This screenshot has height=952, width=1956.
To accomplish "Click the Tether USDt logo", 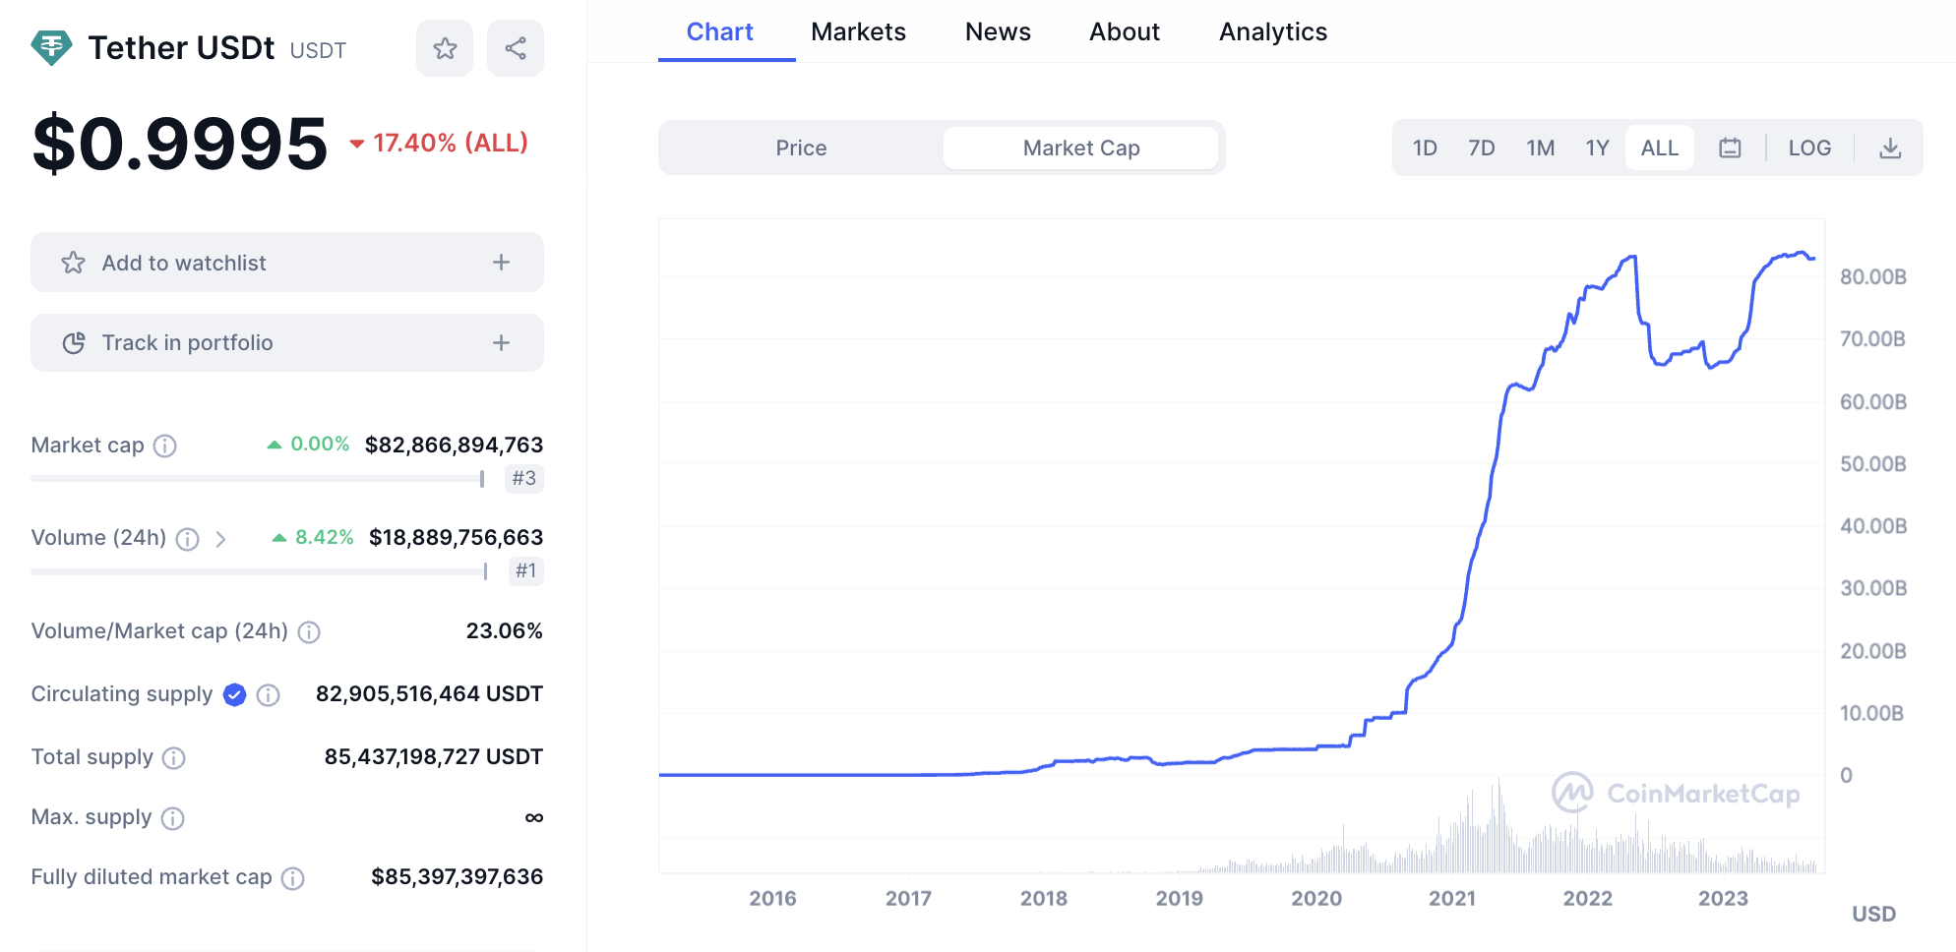I will point(51,47).
